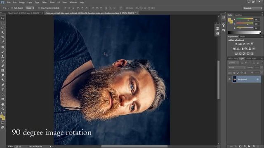Open the Essentials workspace dropdown
264x148 pixels.
252,8
